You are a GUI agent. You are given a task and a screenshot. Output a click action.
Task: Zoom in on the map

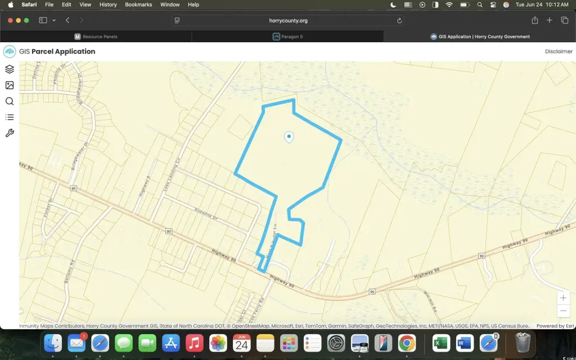[x=563, y=298]
